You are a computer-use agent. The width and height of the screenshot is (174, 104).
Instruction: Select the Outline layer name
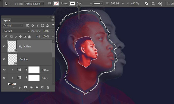coord(23,60)
